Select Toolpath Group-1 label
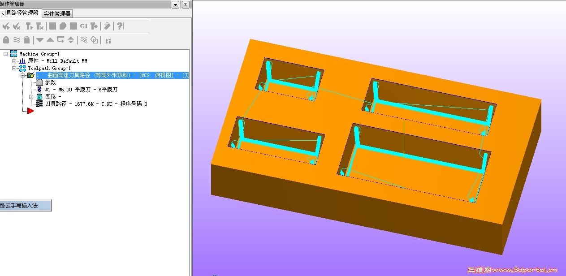This screenshot has width=566, height=276. (x=49, y=68)
